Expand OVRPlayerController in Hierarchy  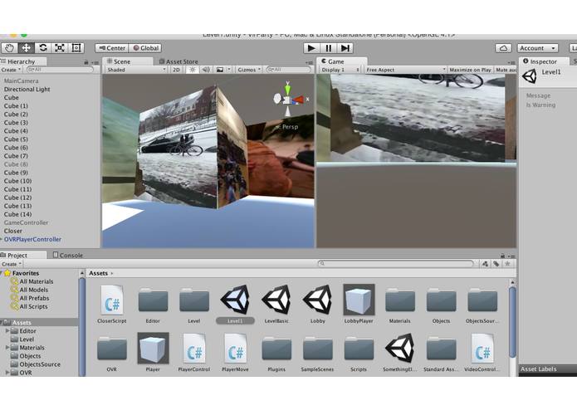tap(2, 239)
